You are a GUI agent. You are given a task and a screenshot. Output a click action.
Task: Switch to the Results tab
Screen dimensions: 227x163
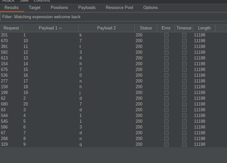(12, 8)
